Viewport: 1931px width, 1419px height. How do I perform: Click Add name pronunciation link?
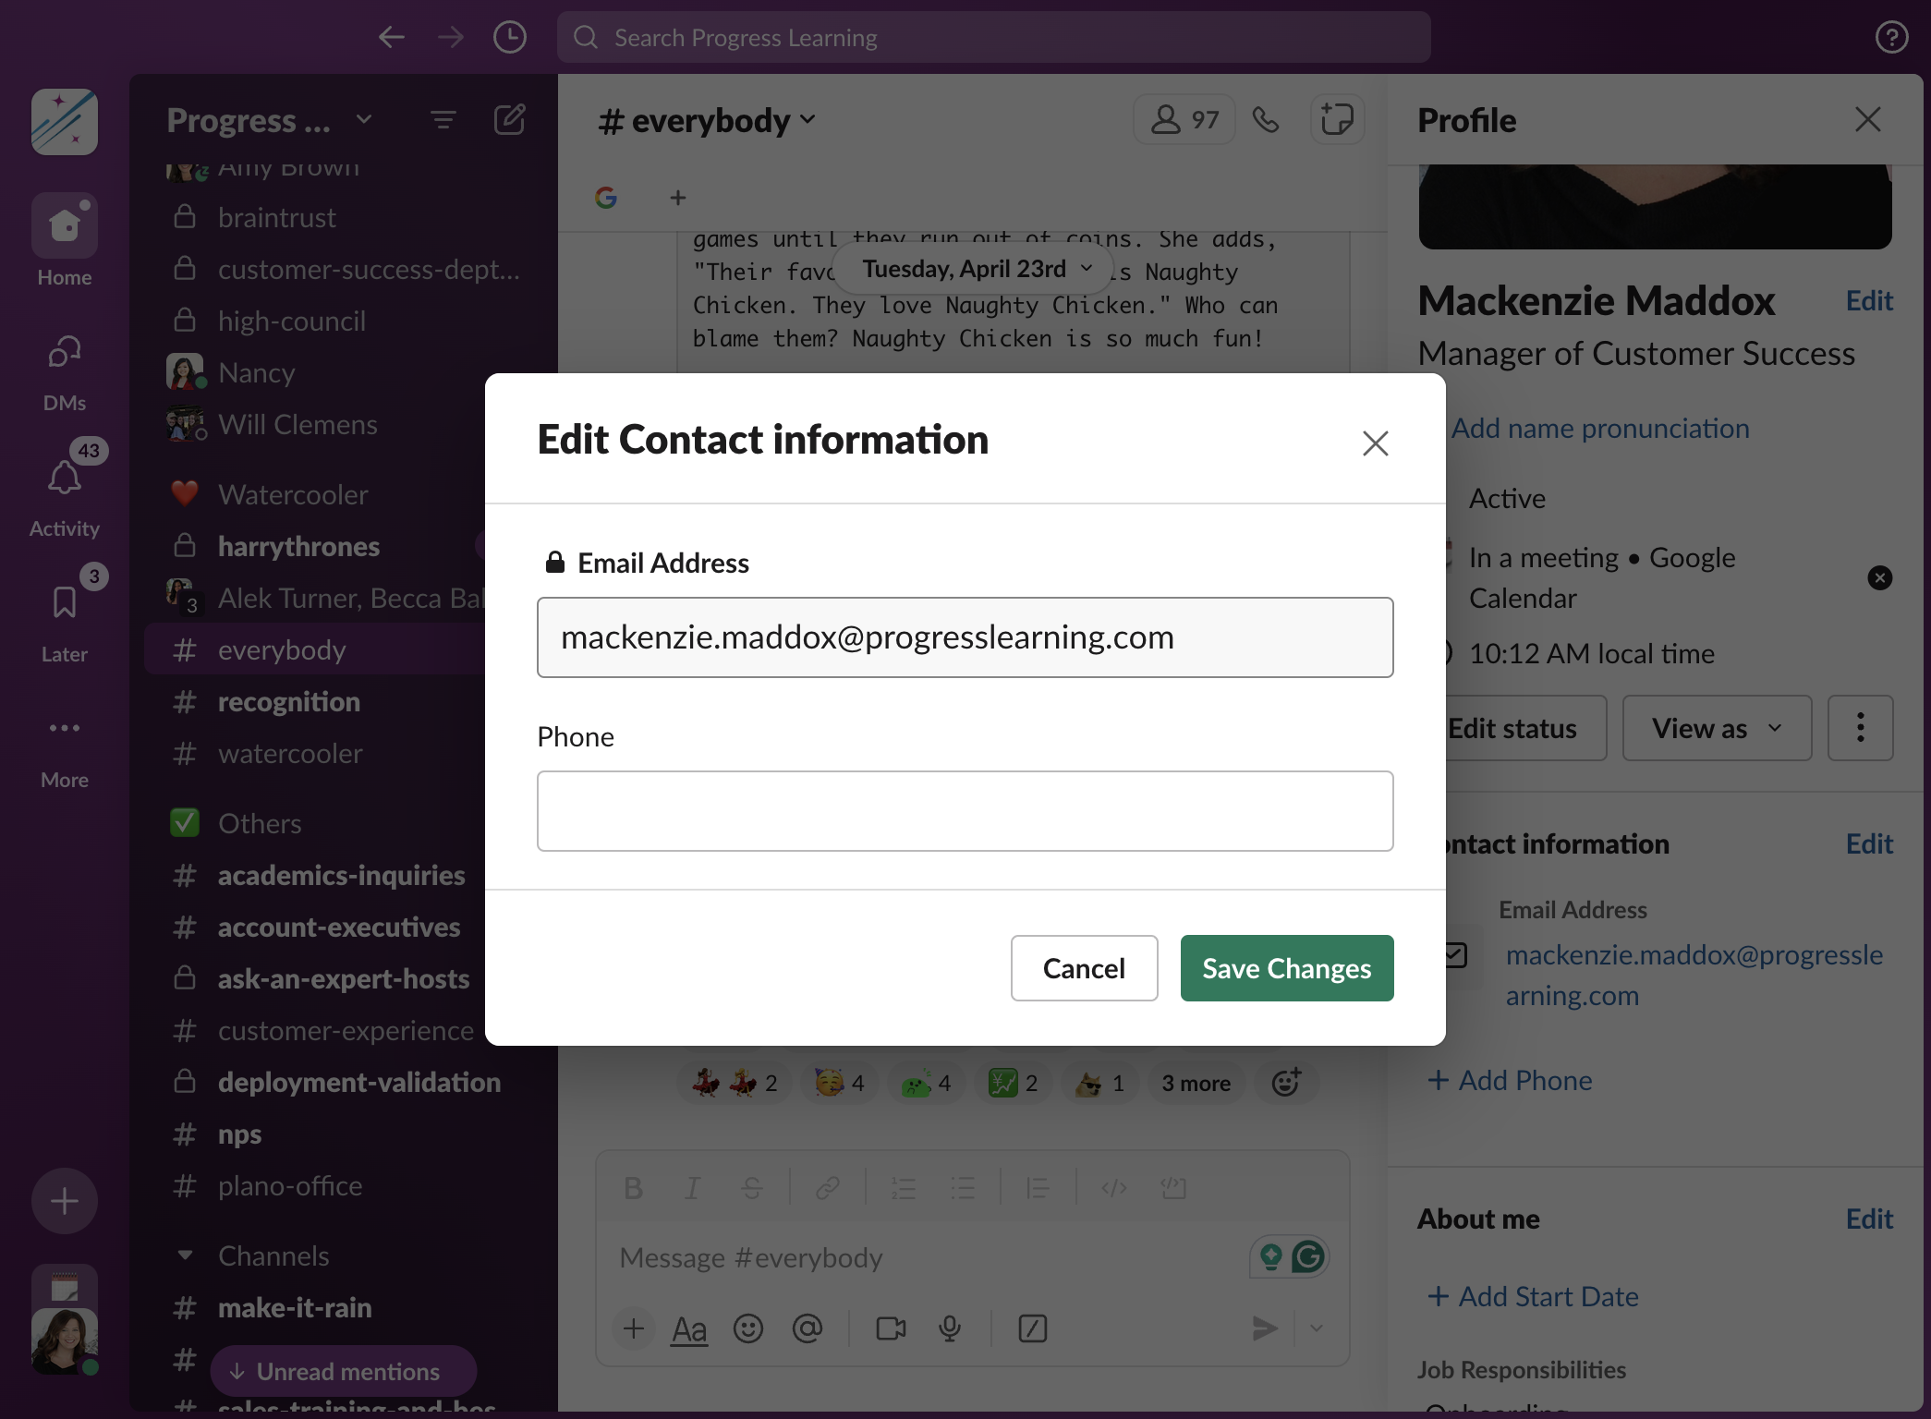pyautogui.click(x=1600, y=428)
